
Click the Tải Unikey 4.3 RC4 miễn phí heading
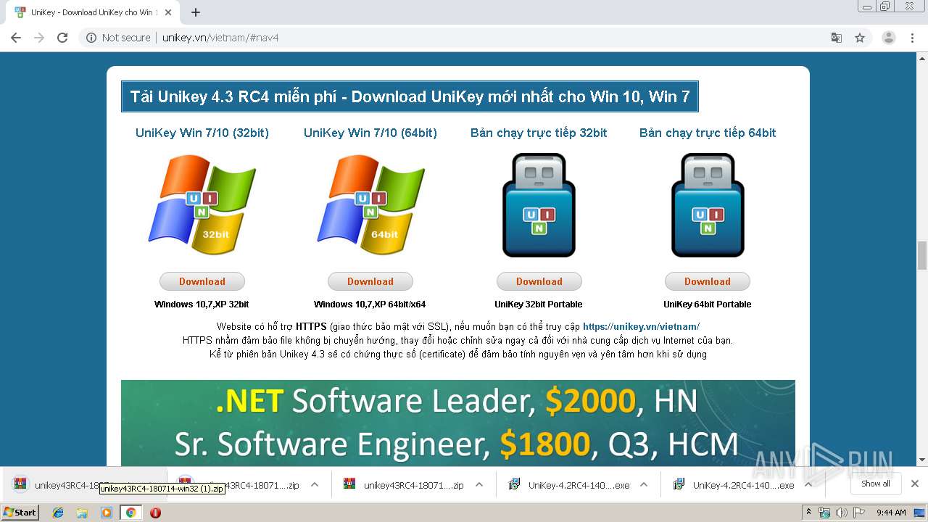[x=410, y=96]
